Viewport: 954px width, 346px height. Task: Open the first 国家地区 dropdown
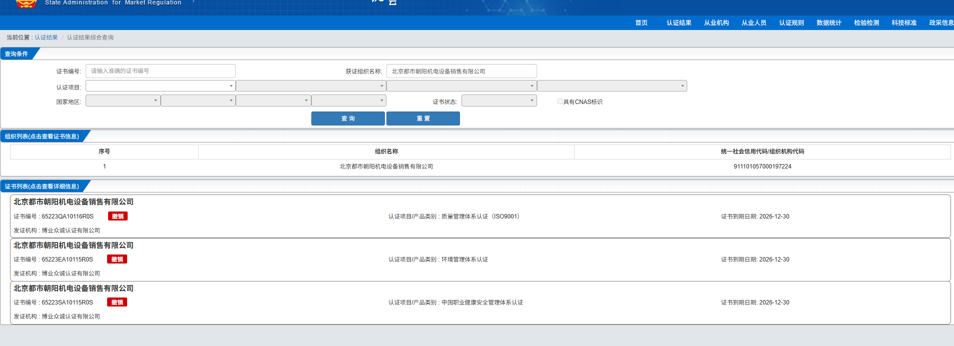click(x=123, y=100)
